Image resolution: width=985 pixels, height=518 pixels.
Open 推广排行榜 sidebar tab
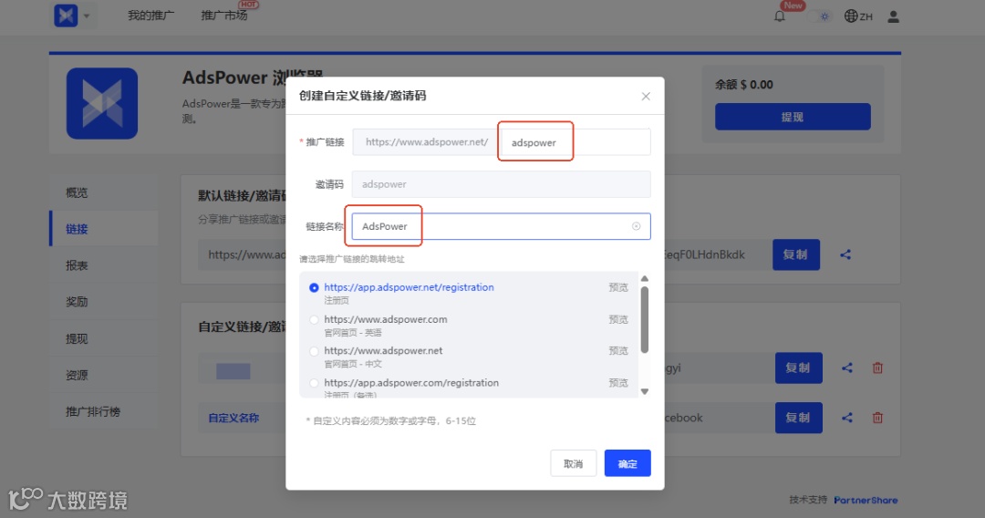coord(104,411)
